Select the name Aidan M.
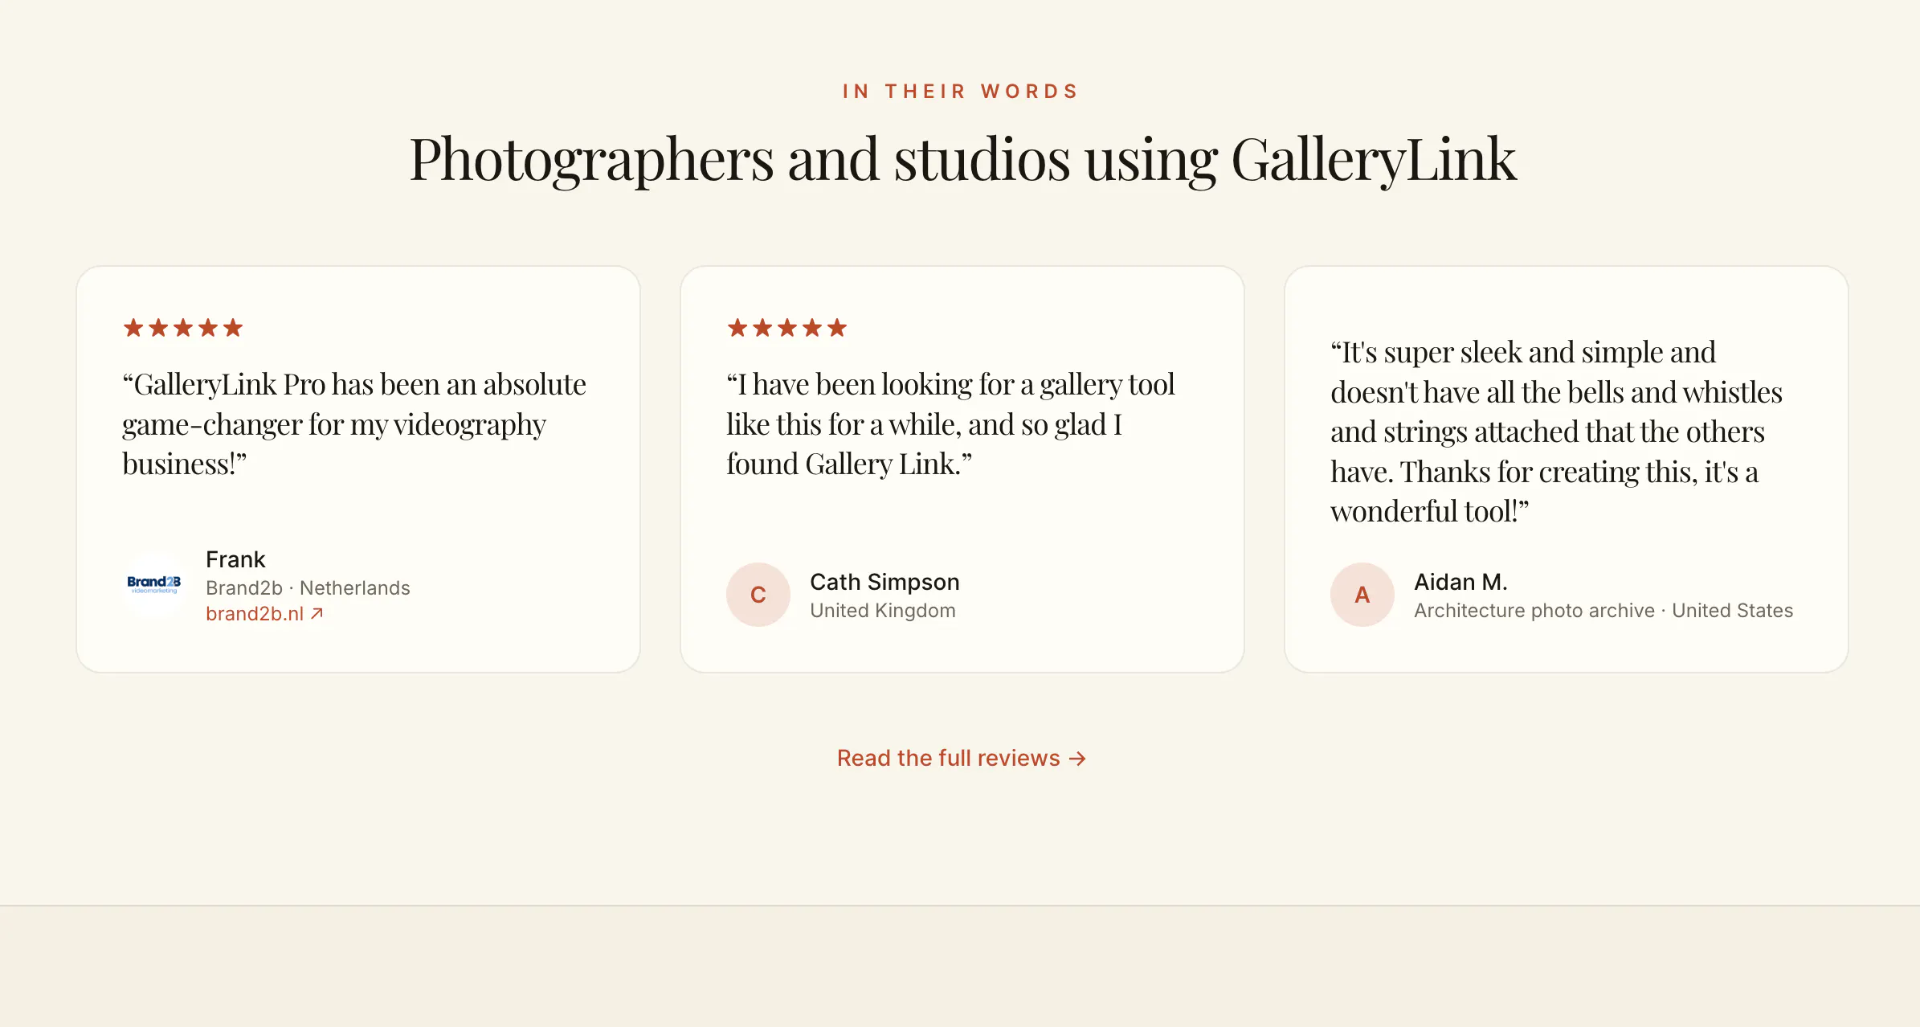This screenshot has height=1027, width=1920. point(1460,582)
